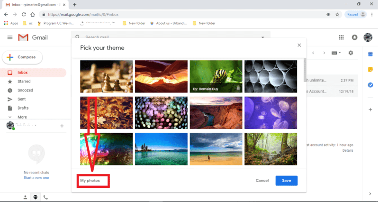Image resolution: width=379 pixels, height=202 pixels.
Task: Click the Compose button
Action: click(22, 57)
